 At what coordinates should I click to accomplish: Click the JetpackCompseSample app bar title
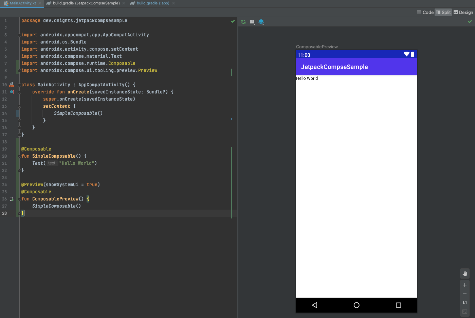point(334,67)
